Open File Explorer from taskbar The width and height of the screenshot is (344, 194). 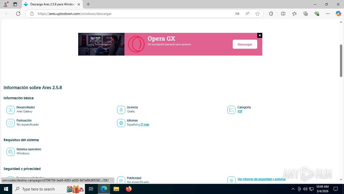(x=116, y=189)
